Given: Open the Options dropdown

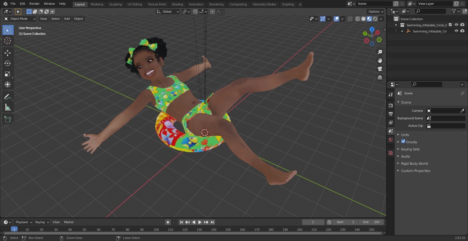Looking at the screenshot, I should pos(376,12).
